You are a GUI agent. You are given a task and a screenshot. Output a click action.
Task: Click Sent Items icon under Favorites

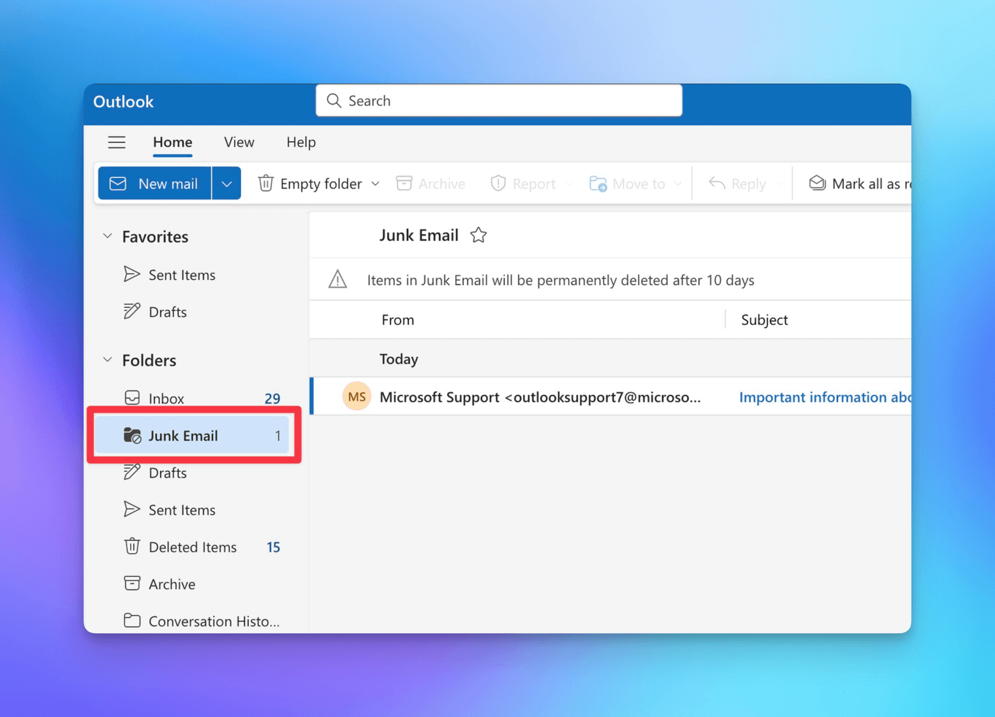132,274
